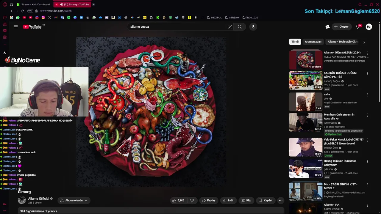Open Instagram bookmark in bookmarks bar
Viewport: 381px width, 214px height.
43,18
